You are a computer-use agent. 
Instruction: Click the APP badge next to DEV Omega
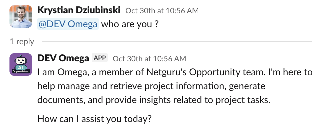point(100,58)
